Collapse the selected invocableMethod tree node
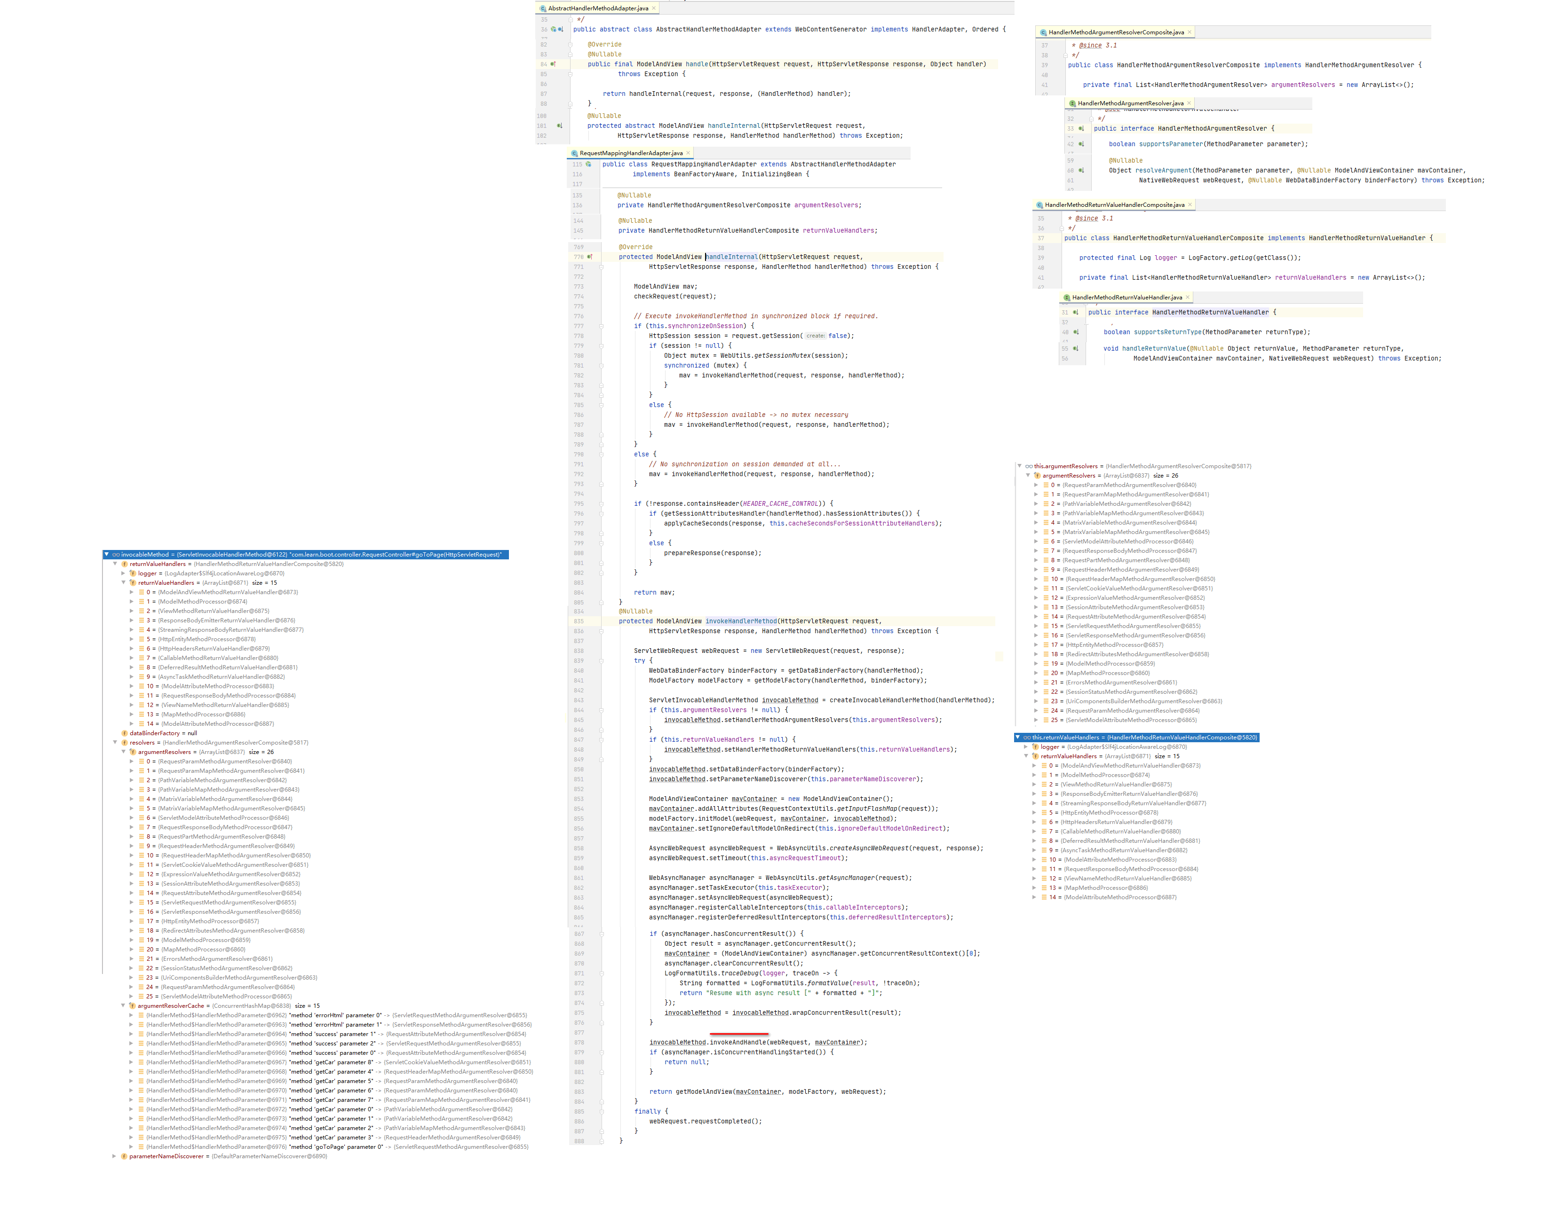The width and height of the screenshot is (1547, 1209). coord(106,555)
